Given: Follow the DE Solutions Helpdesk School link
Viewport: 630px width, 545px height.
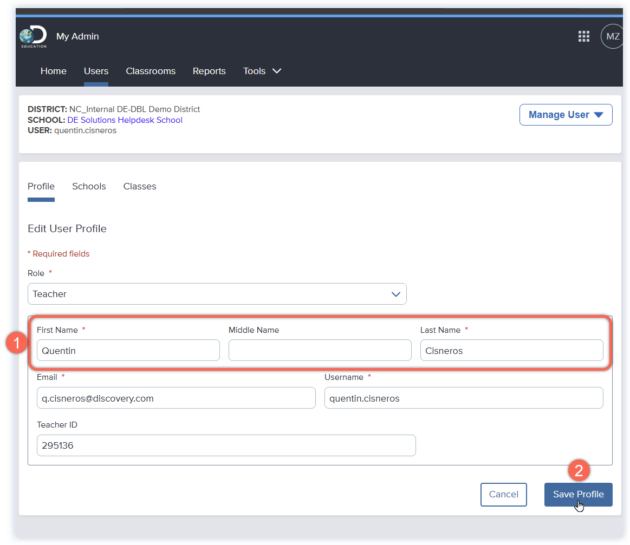Looking at the screenshot, I should 125,120.
